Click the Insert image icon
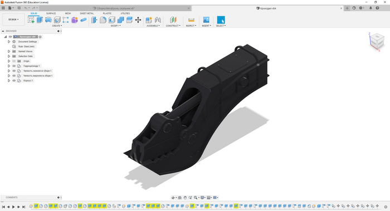 (x=206, y=19)
